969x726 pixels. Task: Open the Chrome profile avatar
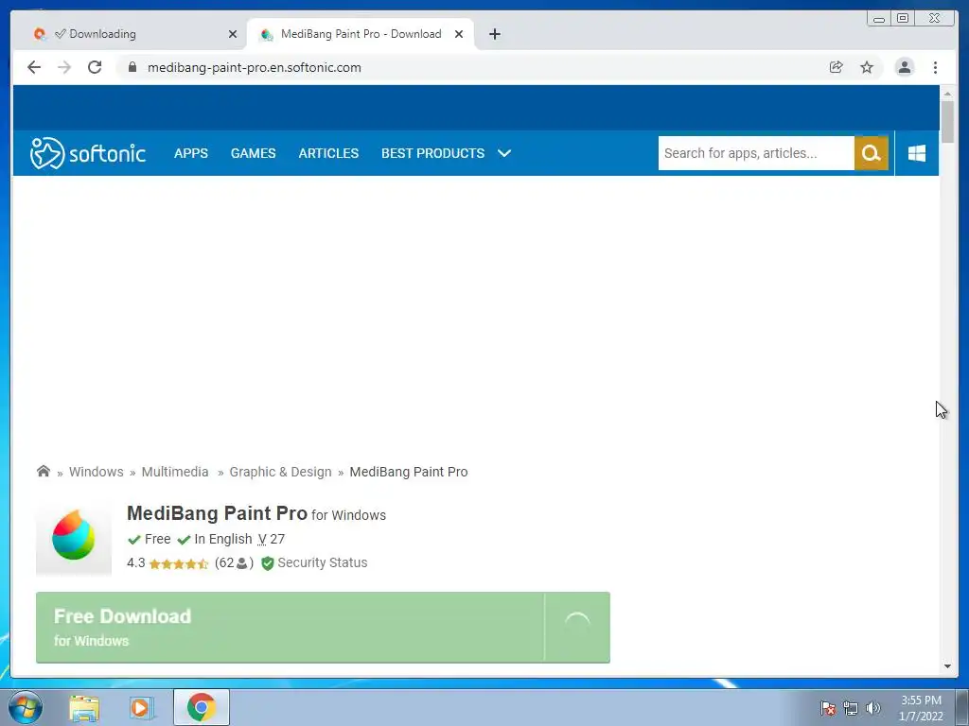click(904, 67)
